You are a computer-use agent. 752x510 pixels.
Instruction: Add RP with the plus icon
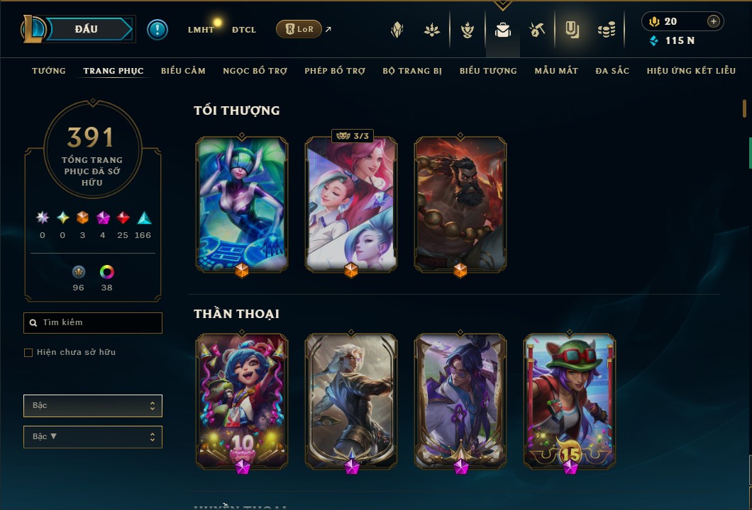[x=714, y=21]
